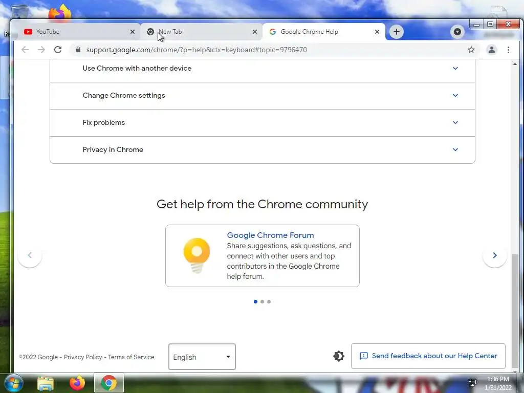The height and width of the screenshot is (393, 524).
Task: Click the vertical scrollbar thumb
Action: (515, 310)
